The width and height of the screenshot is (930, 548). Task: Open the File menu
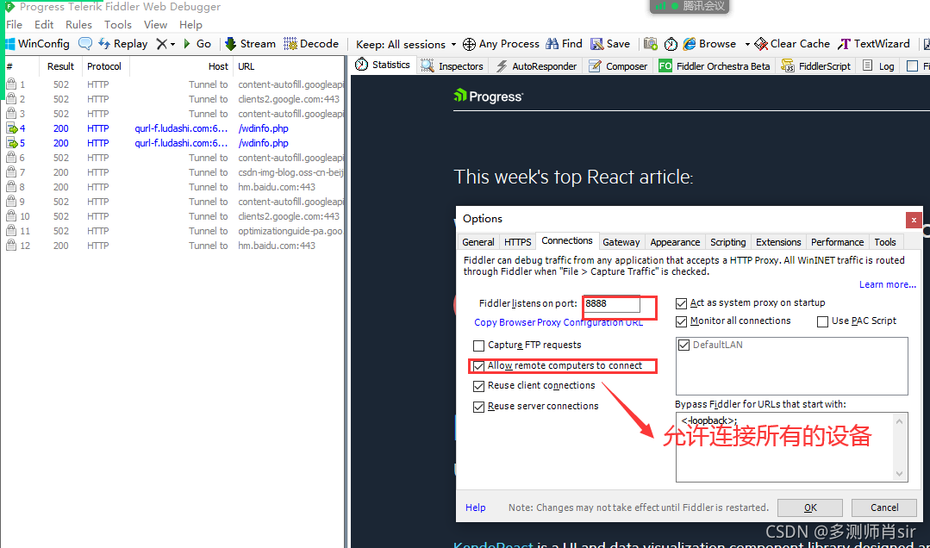(x=15, y=25)
